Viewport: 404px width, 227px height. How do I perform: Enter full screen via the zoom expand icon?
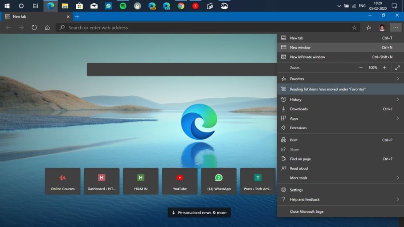click(x=397, y=68)
